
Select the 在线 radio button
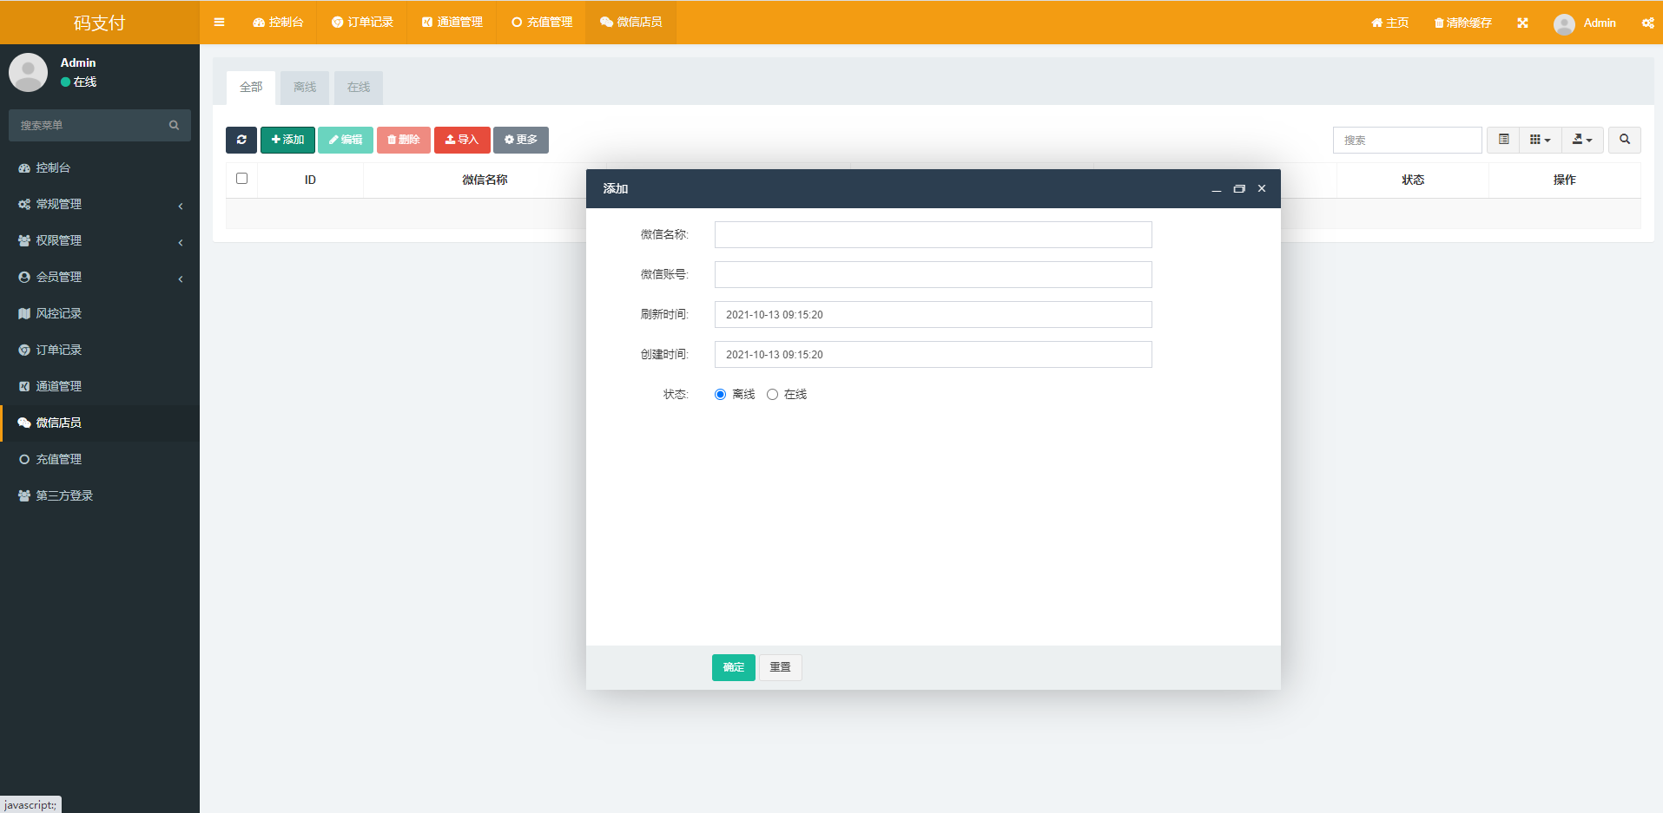click(x=772, y=395)
